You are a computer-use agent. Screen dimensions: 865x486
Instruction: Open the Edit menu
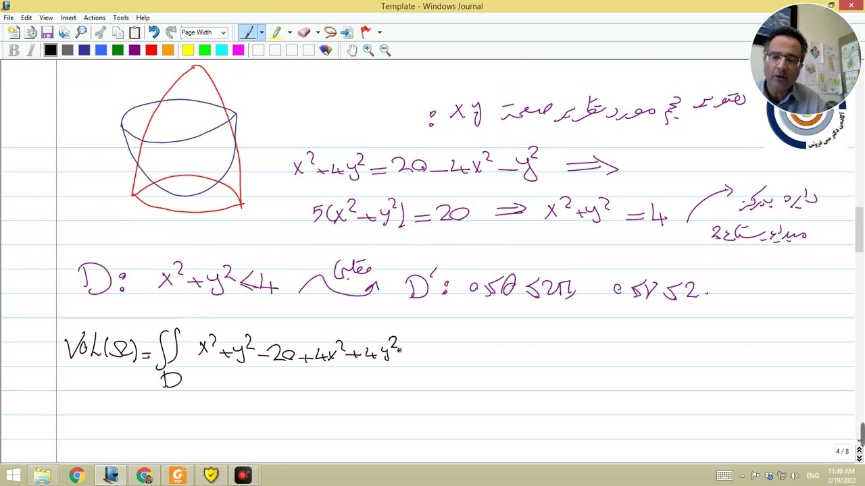[x=26, y=18]
